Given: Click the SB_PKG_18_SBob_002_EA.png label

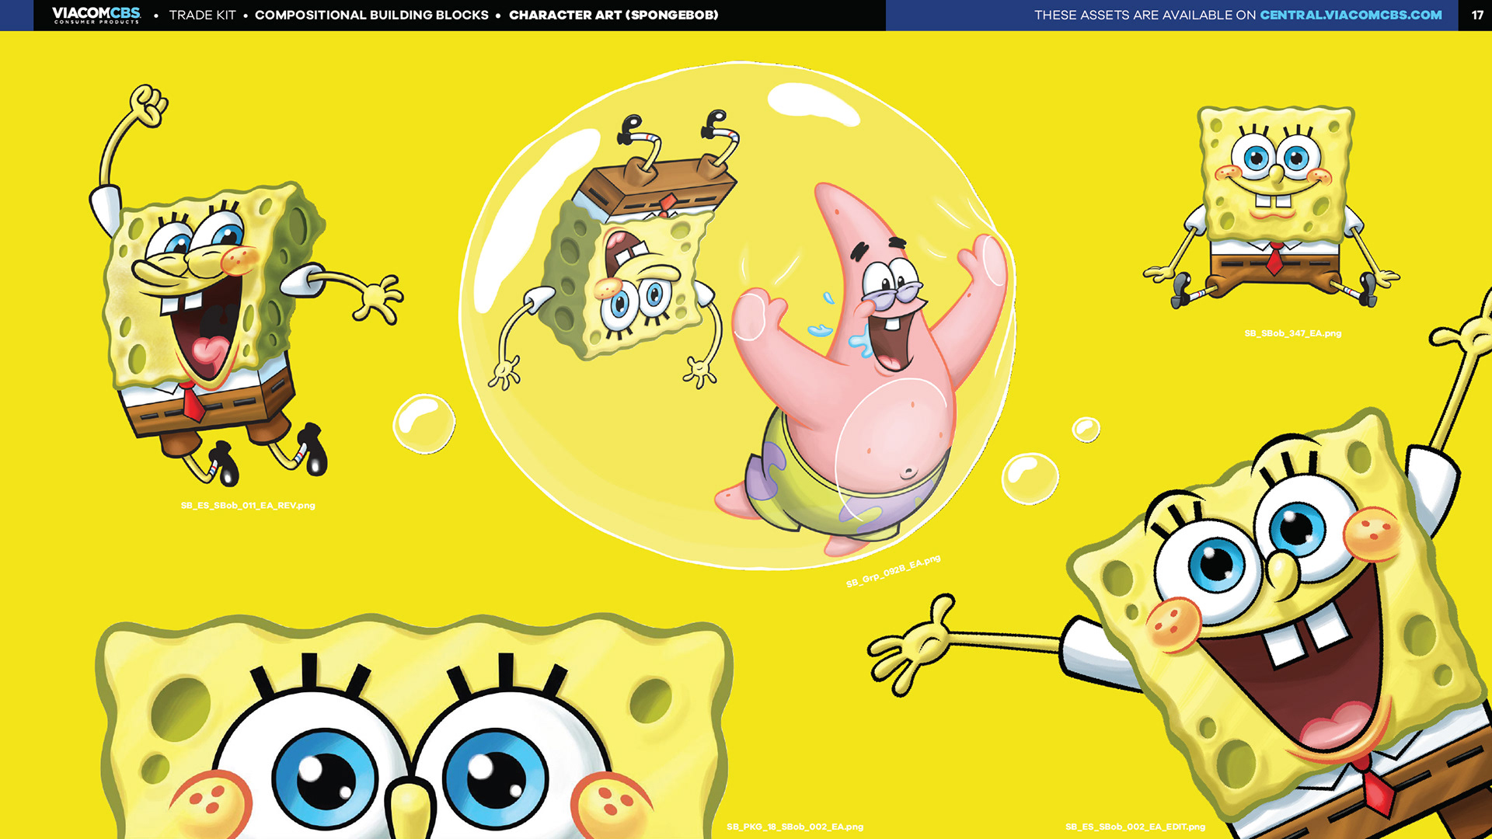Looking at the screenshot, I should click(x=795, y=827).
